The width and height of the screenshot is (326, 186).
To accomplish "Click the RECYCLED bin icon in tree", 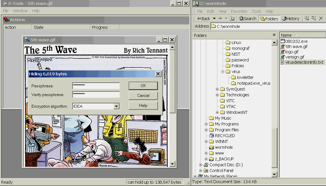I will [x=212, y=136].
